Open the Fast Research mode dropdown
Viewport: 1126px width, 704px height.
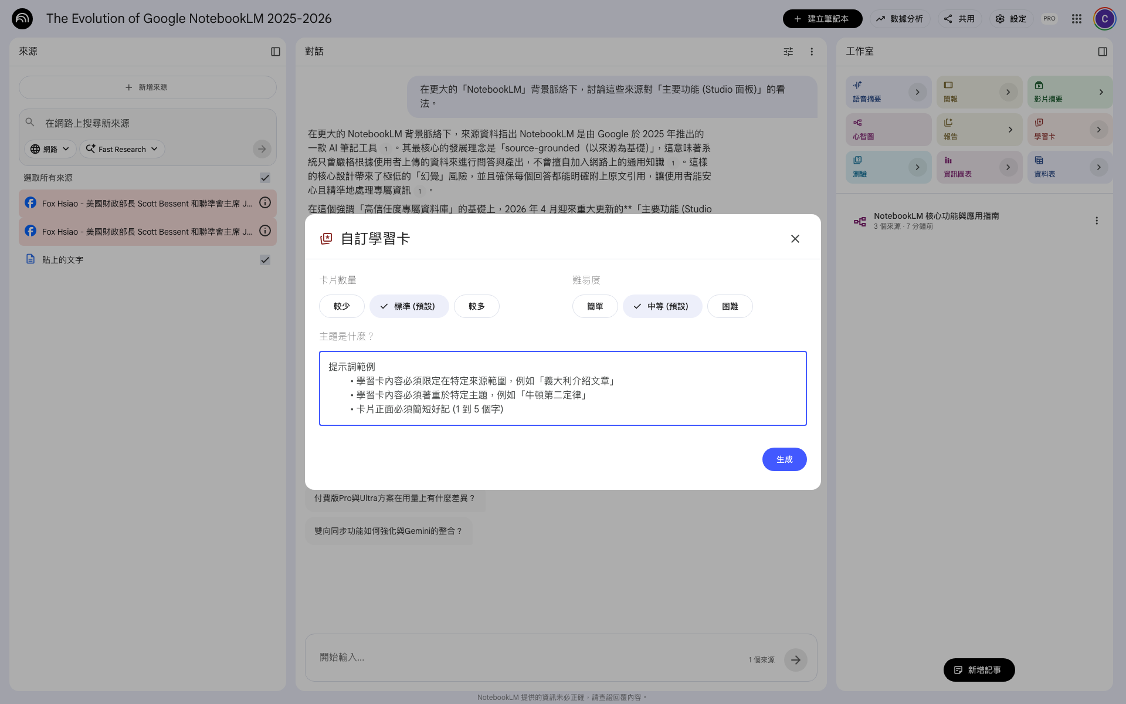click(122, 149)
